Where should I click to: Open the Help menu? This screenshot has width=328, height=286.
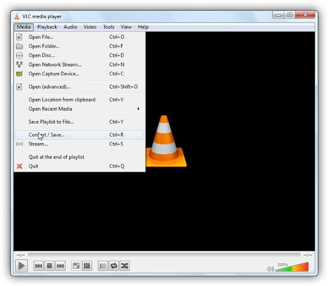[x=143, y=27]
